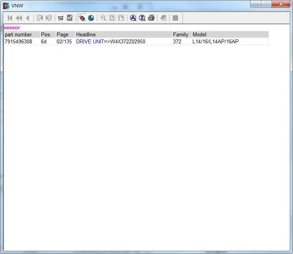This screenshot has height=254, width=293.
Task: Close the VNW window
Action: coord(281,4)
